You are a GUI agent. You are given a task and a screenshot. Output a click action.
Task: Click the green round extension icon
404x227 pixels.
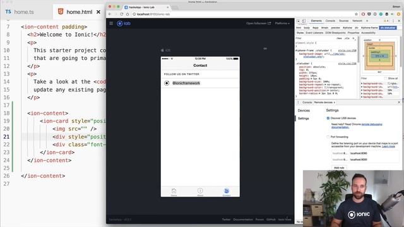point(381,14)
